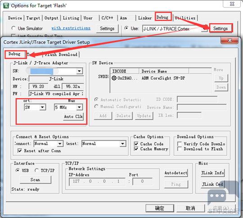Click the Scan button

(x=36, y=180)
